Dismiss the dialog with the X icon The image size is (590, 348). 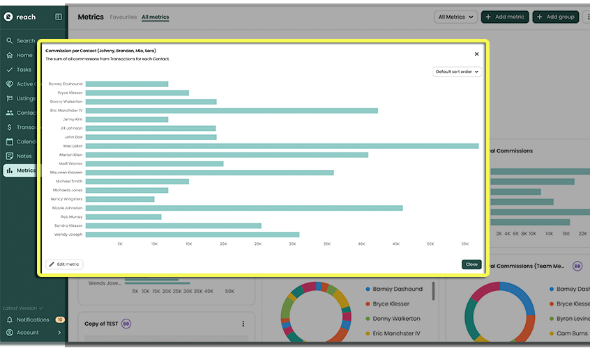(477, 54)
